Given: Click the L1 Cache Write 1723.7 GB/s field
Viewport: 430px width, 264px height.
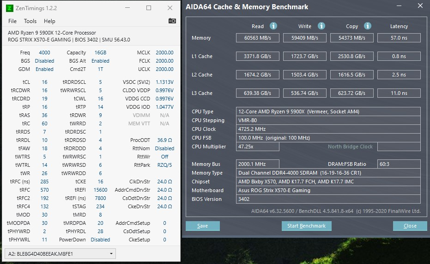Looking at the screenshot, I should pyautogui.click(x=305, y=56).
